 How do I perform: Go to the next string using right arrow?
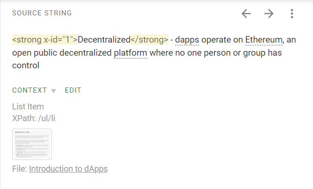click(x=269, y=14)
